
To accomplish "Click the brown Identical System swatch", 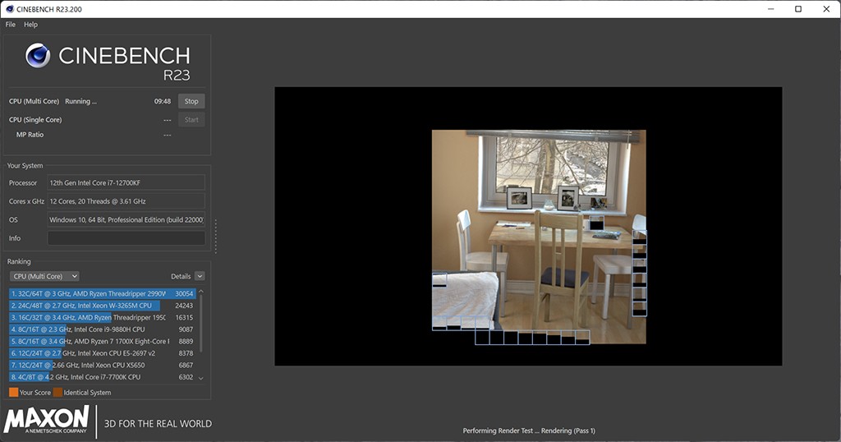I will point(57,393).
